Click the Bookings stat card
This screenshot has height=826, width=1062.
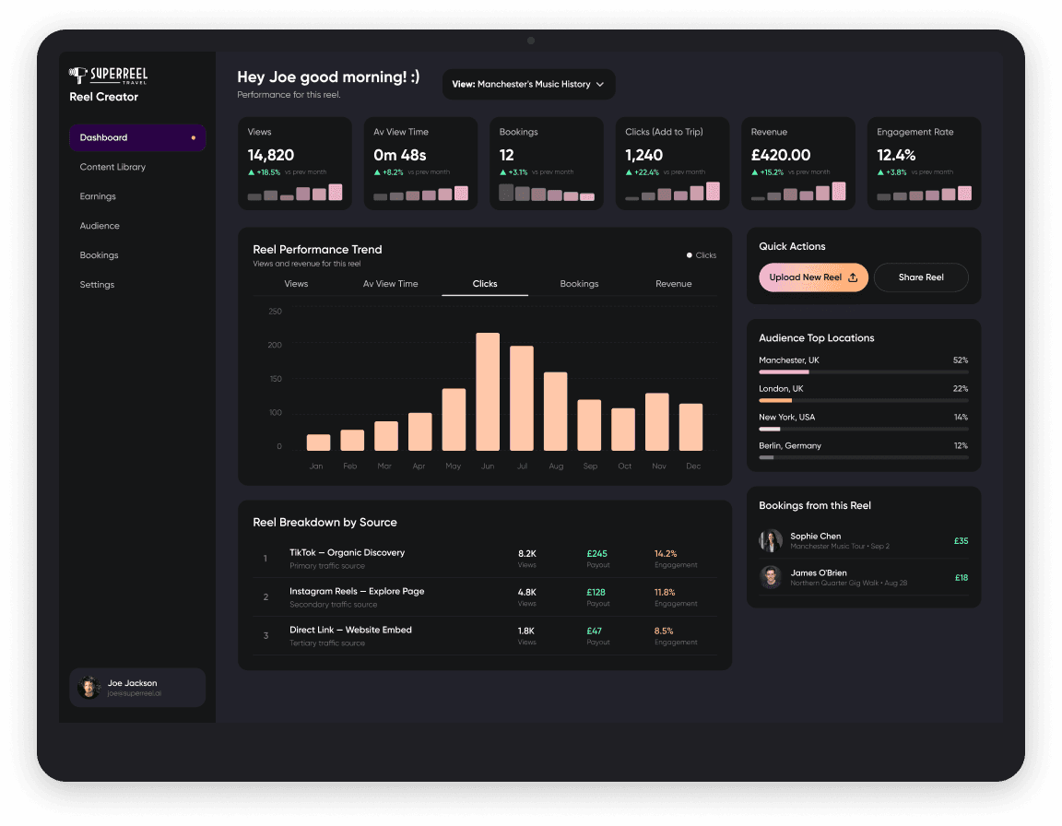547,163
